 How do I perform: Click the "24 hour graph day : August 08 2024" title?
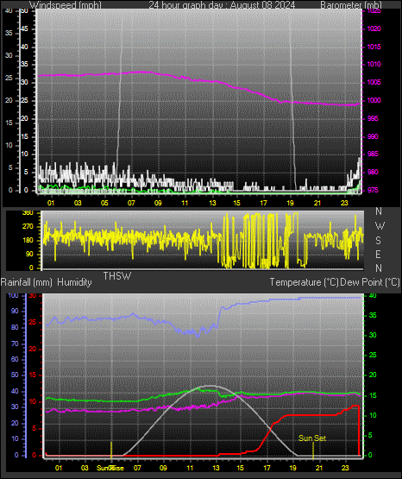pos(222,5)
